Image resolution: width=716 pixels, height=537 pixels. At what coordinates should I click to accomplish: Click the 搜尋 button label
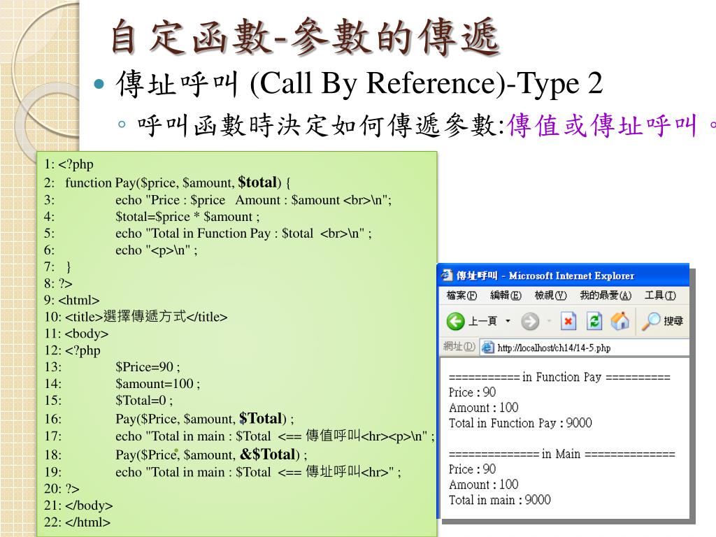pos(673,321)
